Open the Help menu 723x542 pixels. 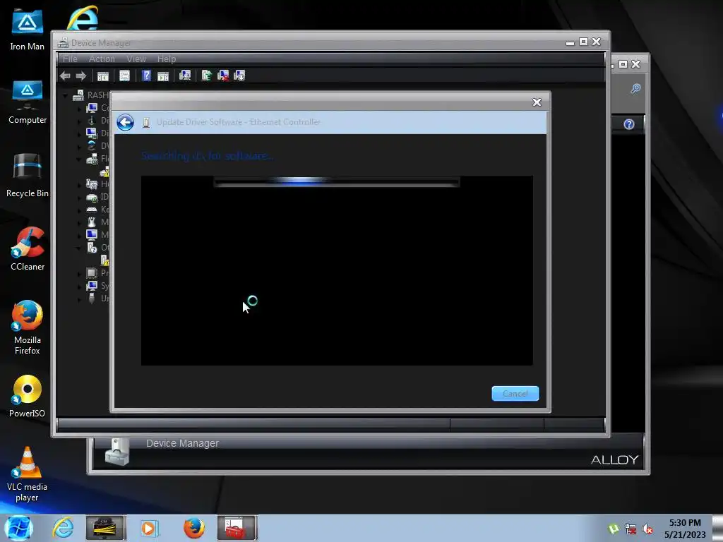[x=167, y=59]
